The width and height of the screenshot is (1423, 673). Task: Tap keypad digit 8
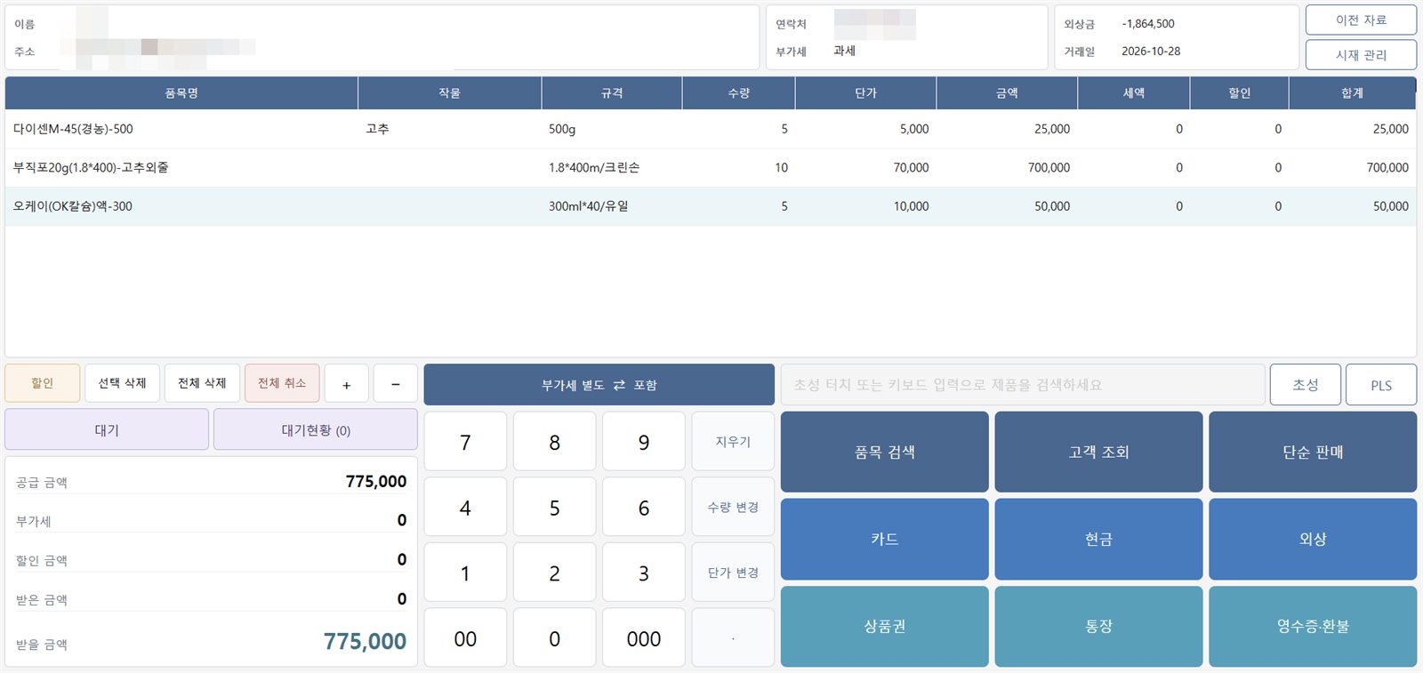click(555, 442)
